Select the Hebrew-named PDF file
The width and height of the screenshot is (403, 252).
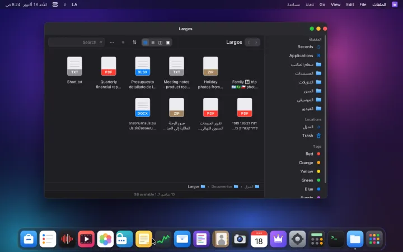[245, 114]
